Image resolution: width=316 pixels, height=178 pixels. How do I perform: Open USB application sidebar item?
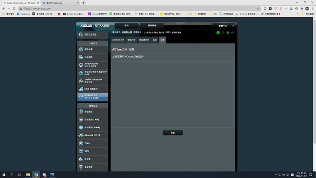pyautogui.click(x=93, y=89)
